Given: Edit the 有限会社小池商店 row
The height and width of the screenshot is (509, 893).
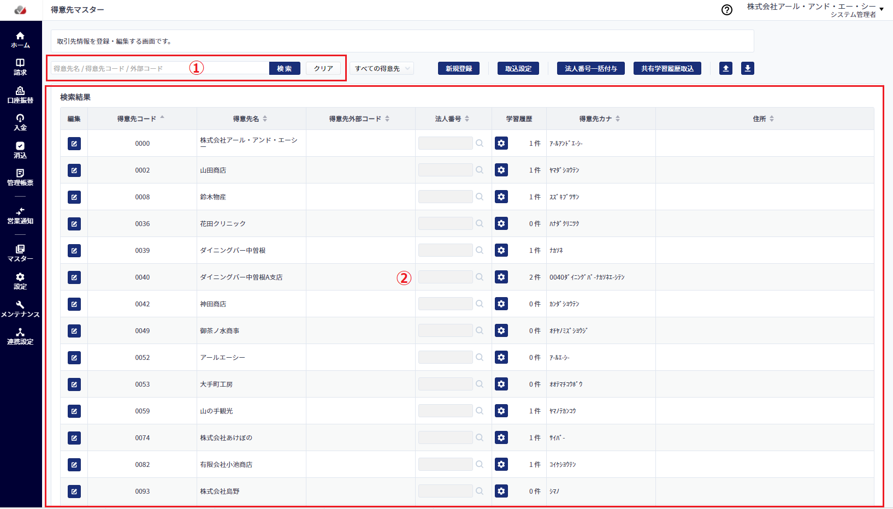Looking at the screenshot, I should click(74, 465).
